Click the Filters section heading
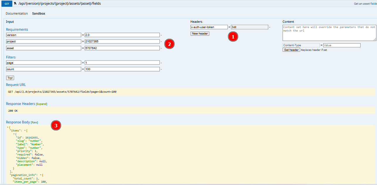 click(x=11, y=57)
